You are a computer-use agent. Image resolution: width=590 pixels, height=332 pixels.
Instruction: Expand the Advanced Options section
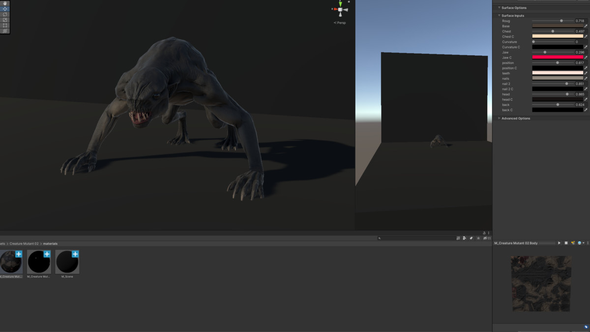tap(515, 119)
